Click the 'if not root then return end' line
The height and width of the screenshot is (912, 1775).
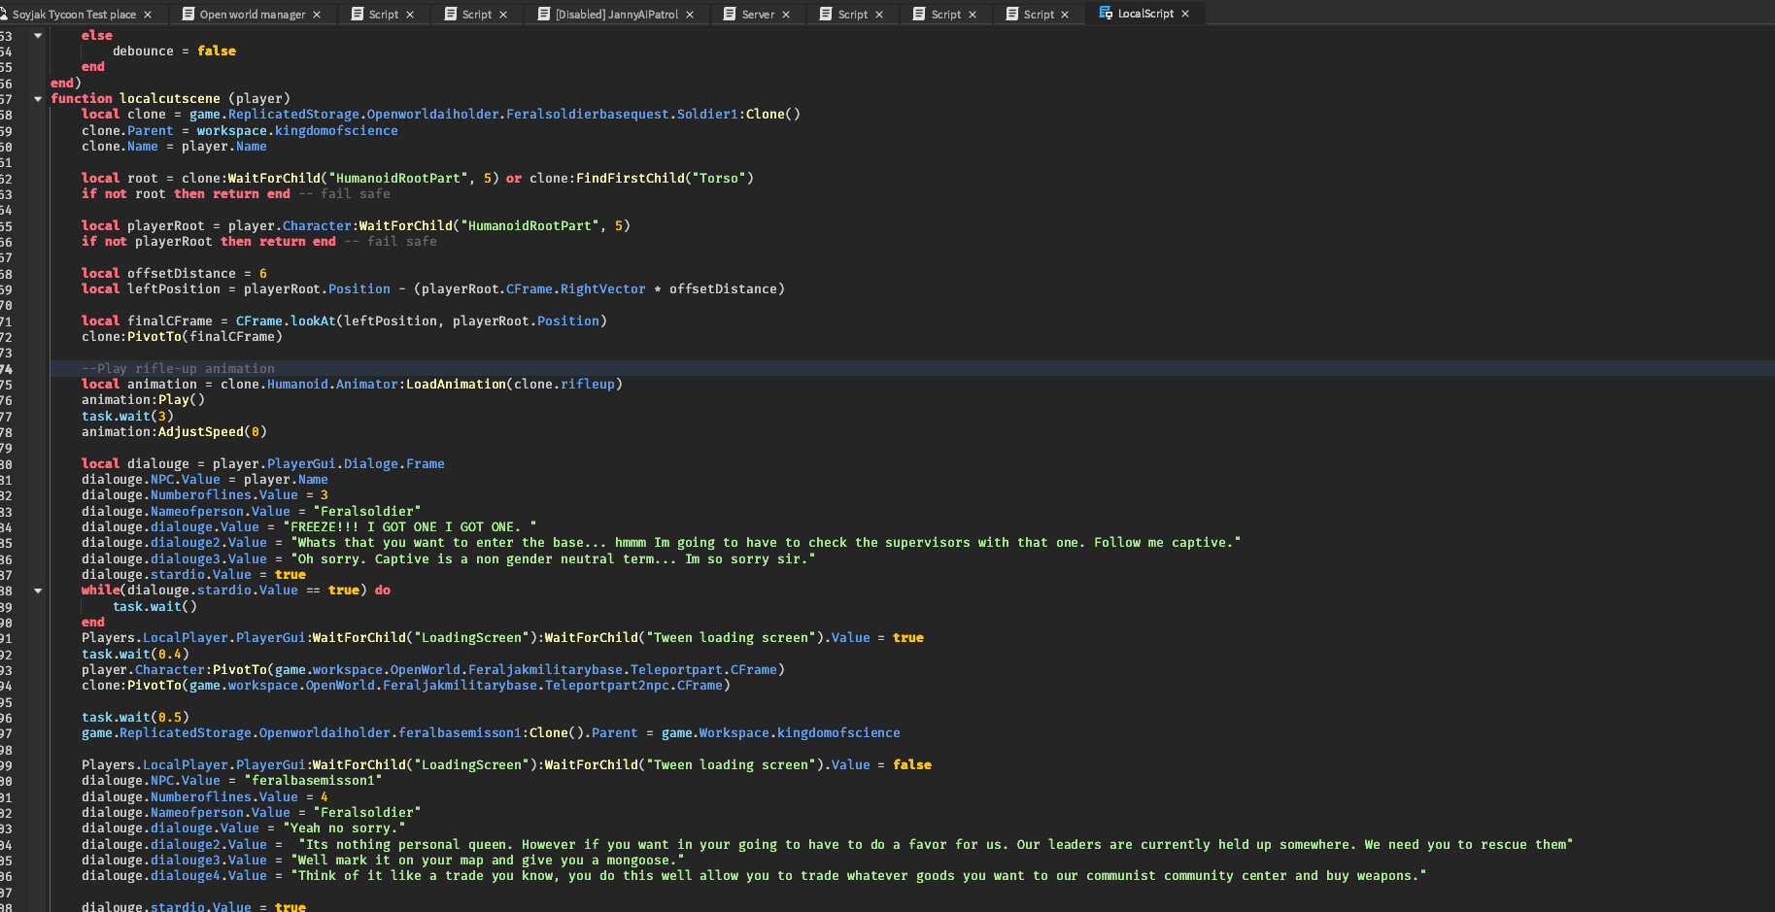(186, 193)
